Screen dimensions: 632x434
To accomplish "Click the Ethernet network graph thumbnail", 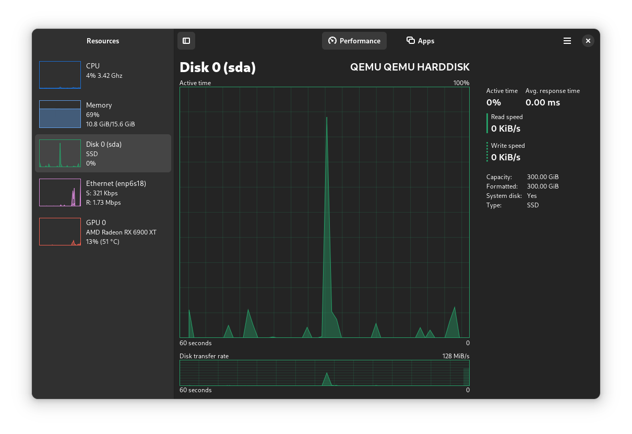I will pos(60,192).
